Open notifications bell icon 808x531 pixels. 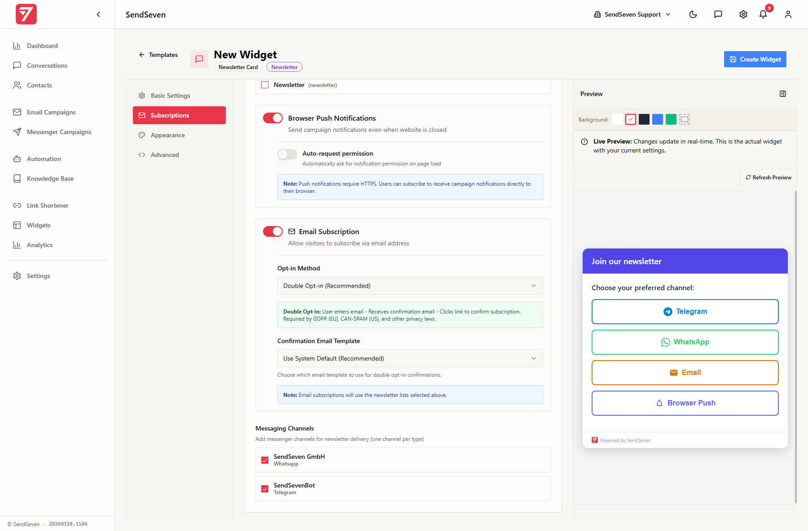[763, 14]
